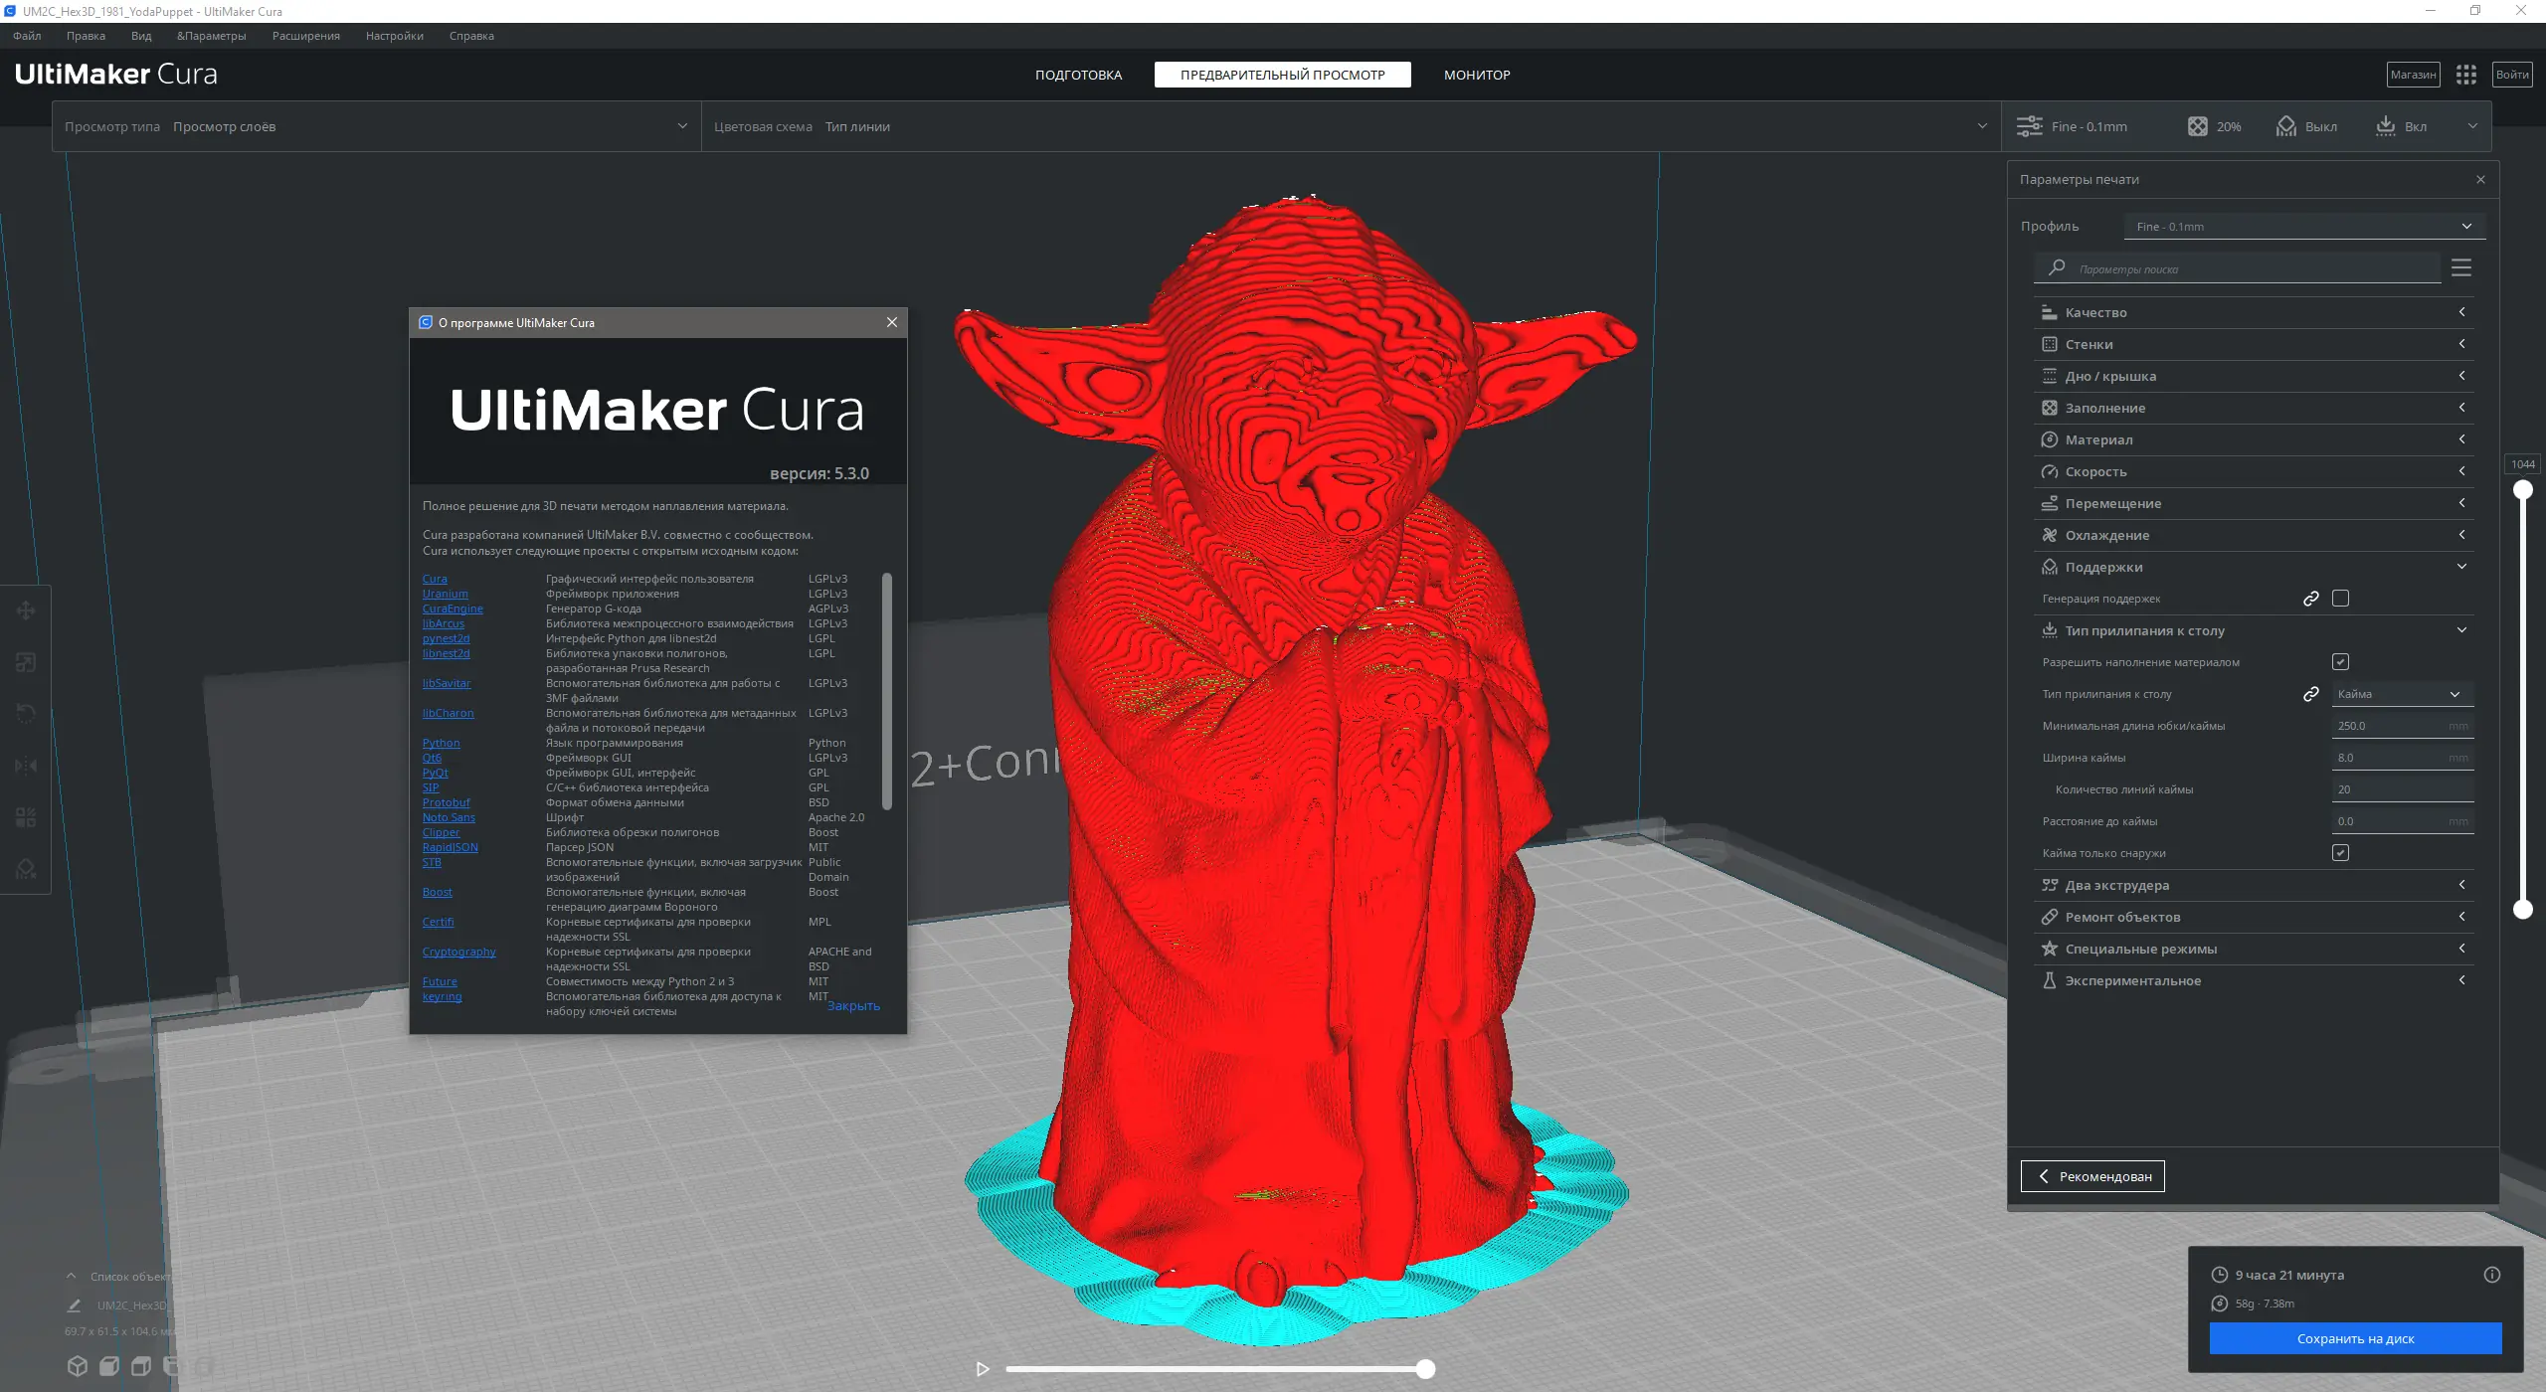Viewport: 2546px width, 1392px height.
Task: Enable Генерация поддержек checkbox
Action: coord(2340,599)
